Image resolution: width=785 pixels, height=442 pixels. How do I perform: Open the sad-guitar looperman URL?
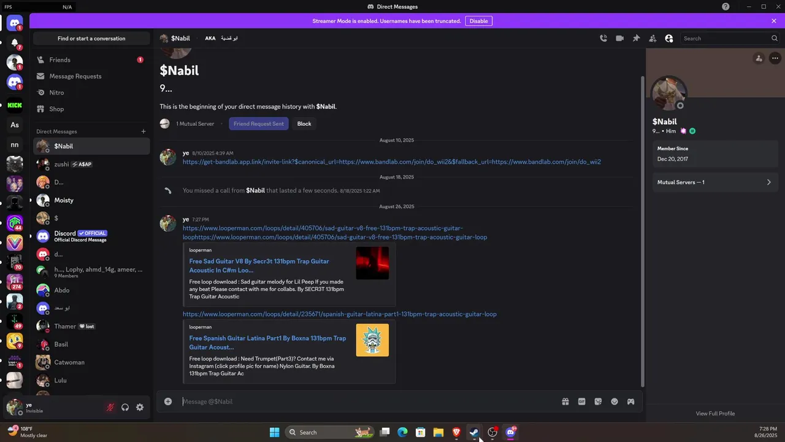click(335, 233)
